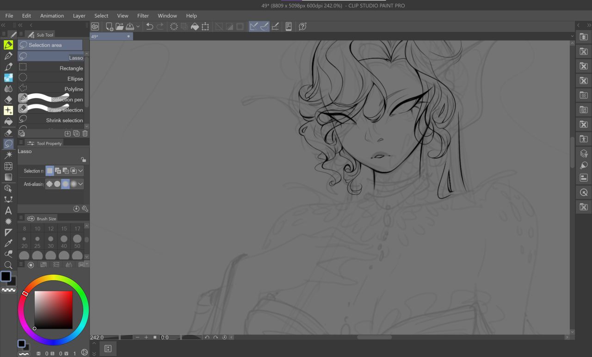Toggle the Tool Property lock icon
592x357 pixels.
click(x=83, y=160)
